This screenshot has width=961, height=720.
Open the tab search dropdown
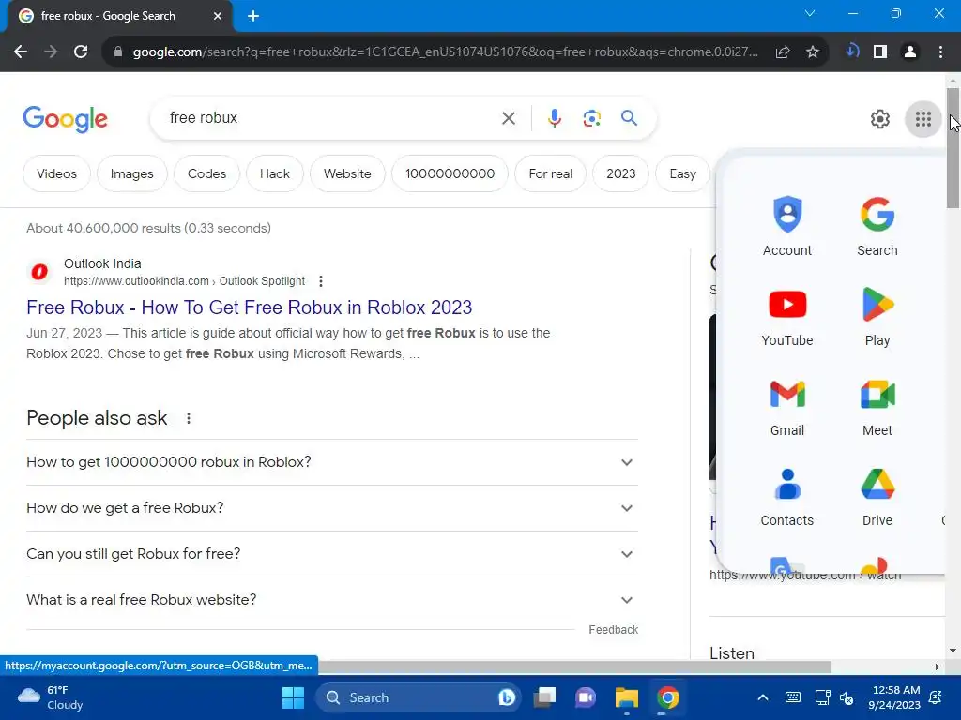810,13
